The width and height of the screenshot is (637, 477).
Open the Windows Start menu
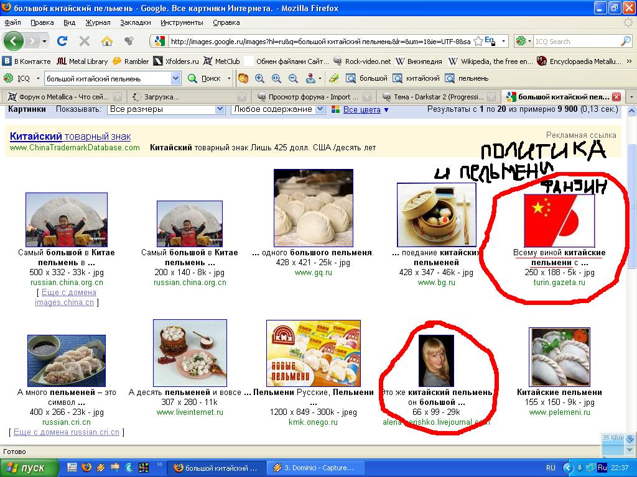(30, 467)
